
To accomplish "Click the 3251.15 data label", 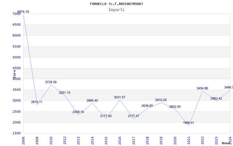I will [x=64, y=93].
